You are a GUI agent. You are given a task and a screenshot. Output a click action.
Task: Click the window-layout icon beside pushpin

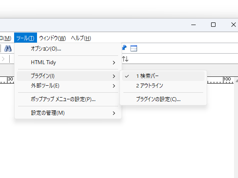pos(134,48)
